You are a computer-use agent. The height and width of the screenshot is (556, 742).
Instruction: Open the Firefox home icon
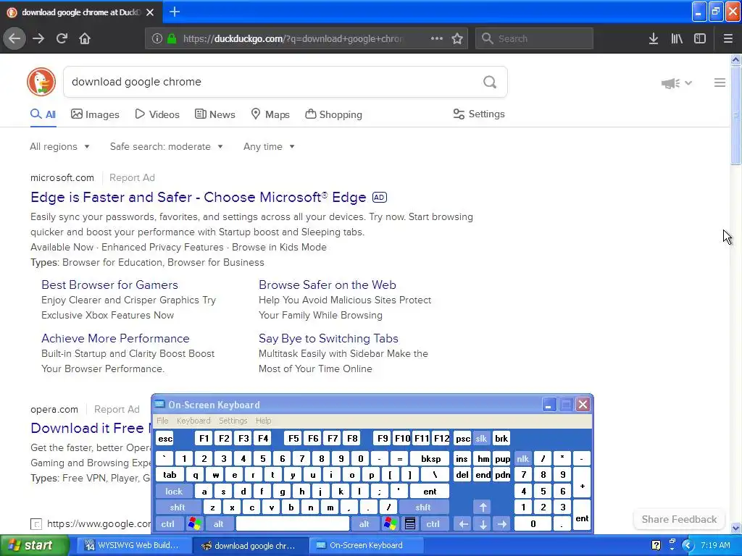(85, 39)
